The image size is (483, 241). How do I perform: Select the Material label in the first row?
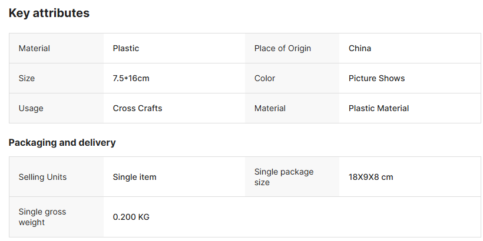(x=34, y=48)
